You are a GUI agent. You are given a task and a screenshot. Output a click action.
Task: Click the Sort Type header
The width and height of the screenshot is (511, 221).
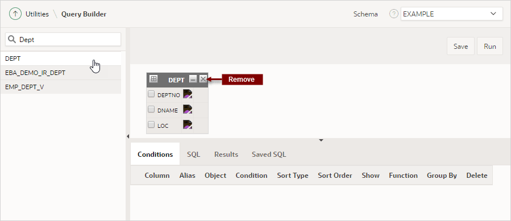(293, 176)
